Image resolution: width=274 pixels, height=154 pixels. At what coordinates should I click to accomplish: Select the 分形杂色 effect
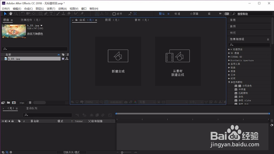click(247, 86)
